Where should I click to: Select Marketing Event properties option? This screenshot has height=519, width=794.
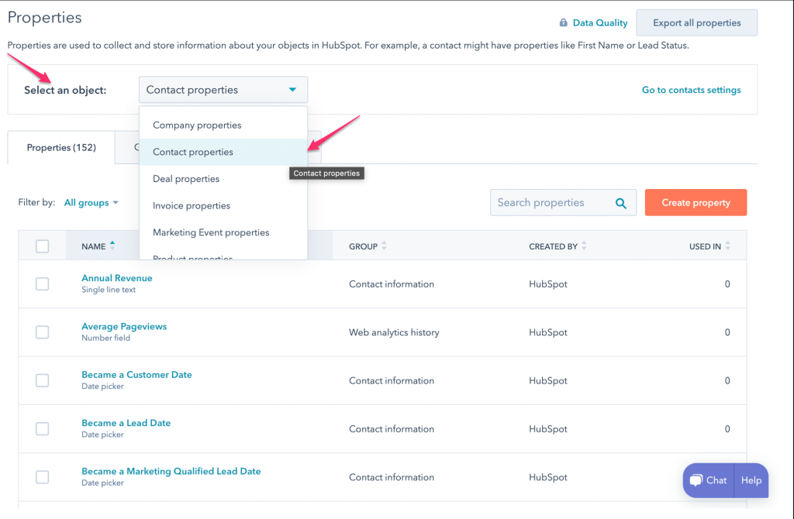pos(223,232)
